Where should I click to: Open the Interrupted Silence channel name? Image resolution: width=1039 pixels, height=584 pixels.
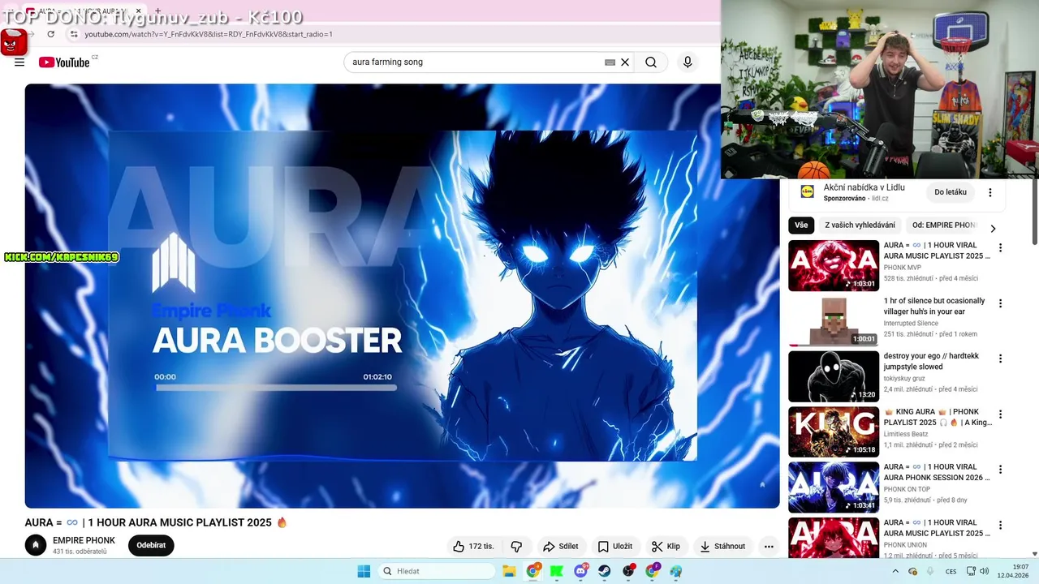click(911, 324)
